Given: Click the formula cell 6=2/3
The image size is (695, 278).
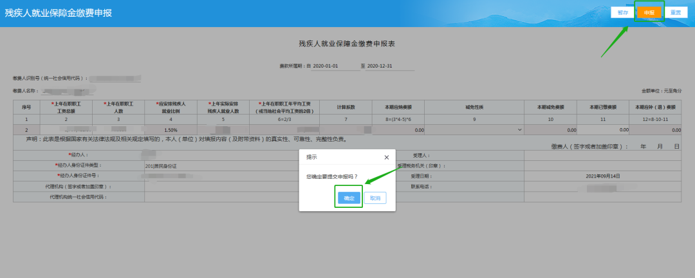Looking at the screenshot, I should click(x=284, y=120).
